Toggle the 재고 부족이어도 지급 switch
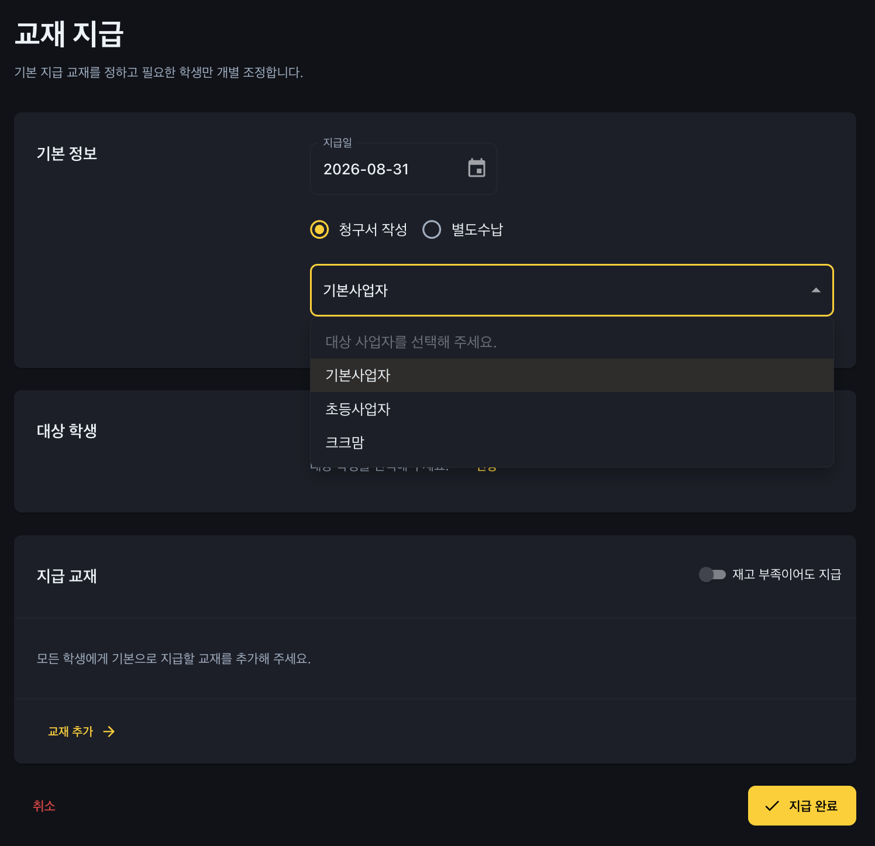This screenshot has width=875, height=846. (712, 575)
